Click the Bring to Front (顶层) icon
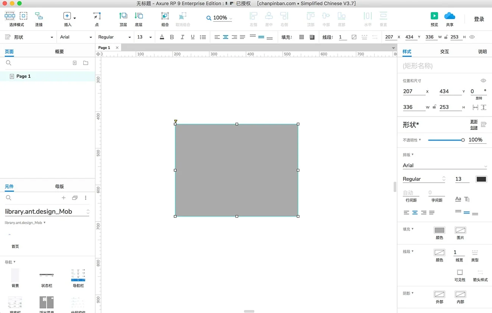This screenshot has height=313, width=492. point(123,16)
